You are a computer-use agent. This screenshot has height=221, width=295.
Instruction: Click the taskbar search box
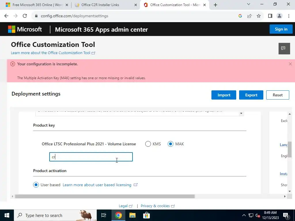point(55,215)
